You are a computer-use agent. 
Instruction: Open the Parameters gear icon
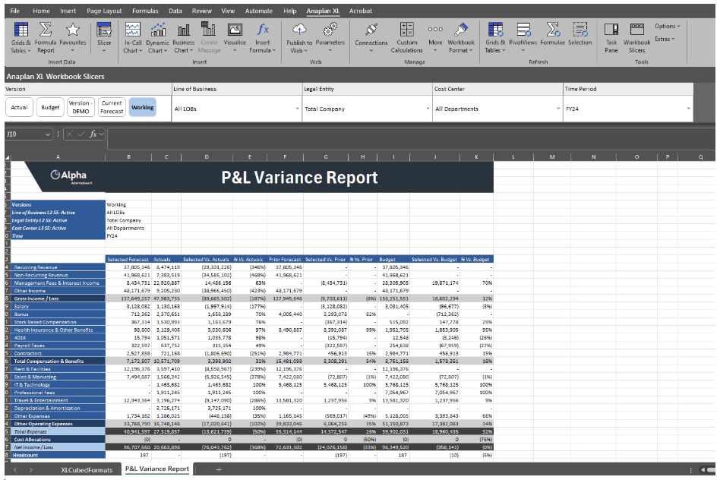330,36
